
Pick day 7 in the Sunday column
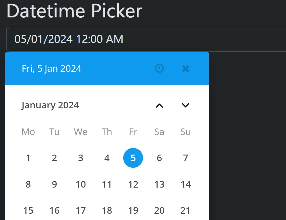(186, 158)
